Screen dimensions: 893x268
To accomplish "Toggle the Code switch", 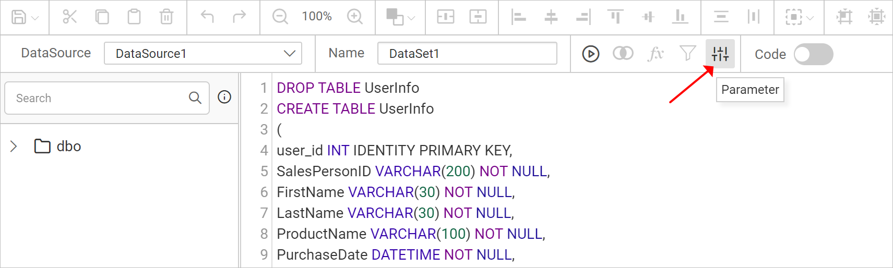I will pos(814,54).
